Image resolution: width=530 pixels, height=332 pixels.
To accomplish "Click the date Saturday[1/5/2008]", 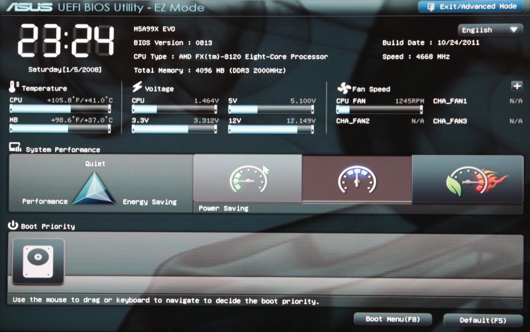I will [x=65, y=70].
